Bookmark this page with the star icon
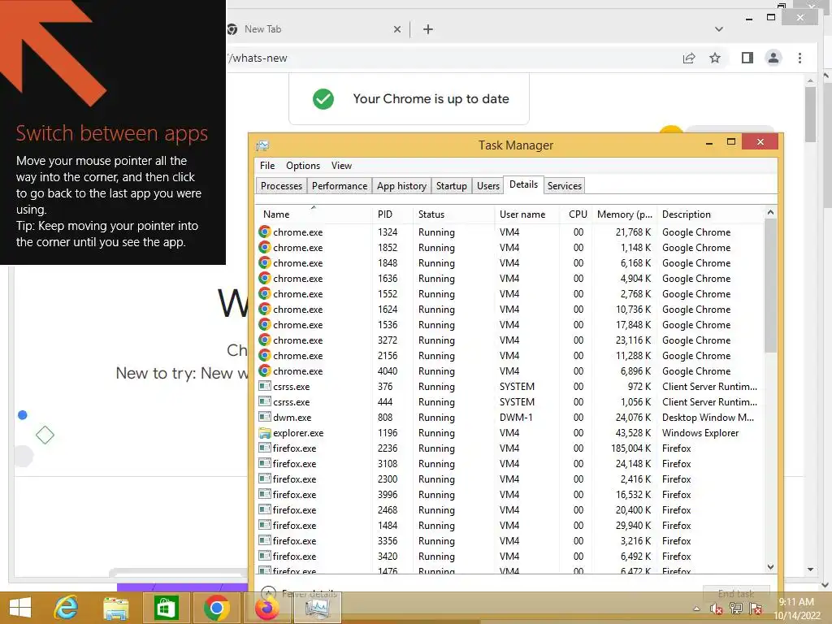 click(x=715, y=58)
